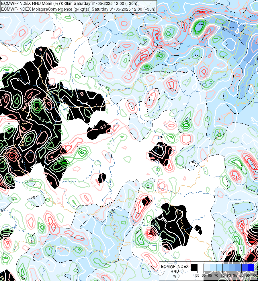The width and height of the screenshot is (258, 281).
Task: Select the RHU Mean 0-3km title line
Action: (69, 3)
